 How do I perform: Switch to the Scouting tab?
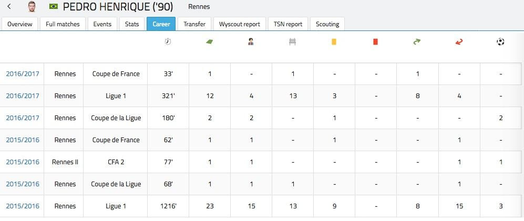pyautogui.click(x=327, y=24)
